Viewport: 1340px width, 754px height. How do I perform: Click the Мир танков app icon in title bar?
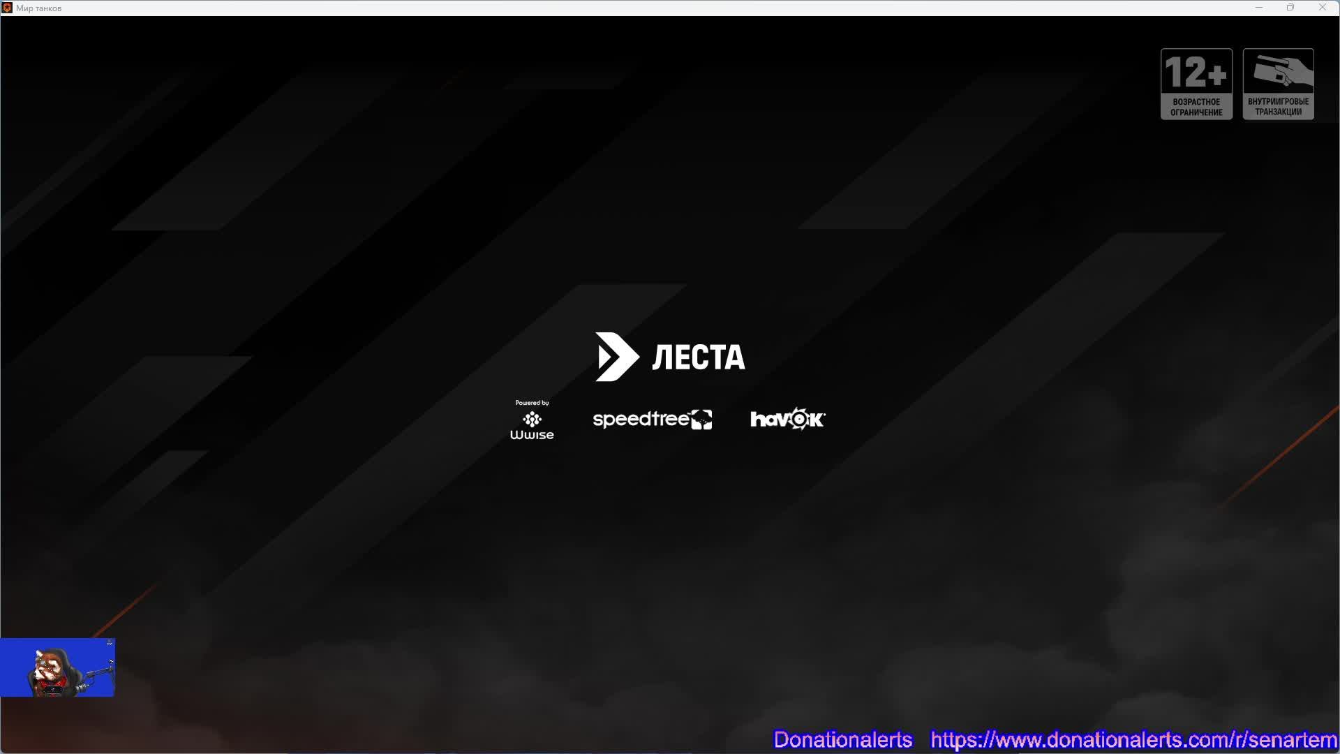(x=7, y=8)
